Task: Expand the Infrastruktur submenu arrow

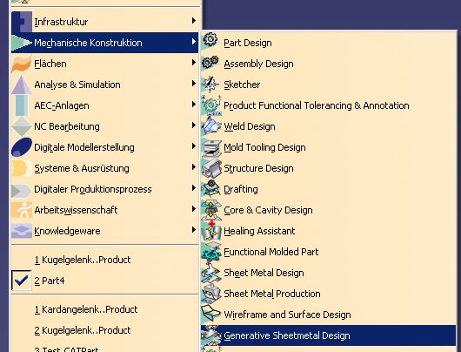Action: [x=193, y=21]
